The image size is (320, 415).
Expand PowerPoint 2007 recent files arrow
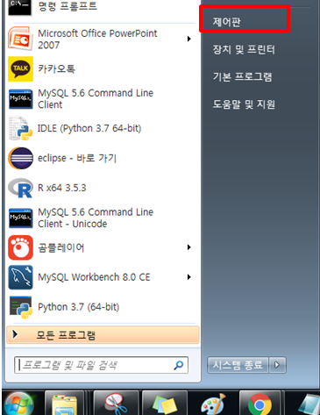(x=189, y=39)
